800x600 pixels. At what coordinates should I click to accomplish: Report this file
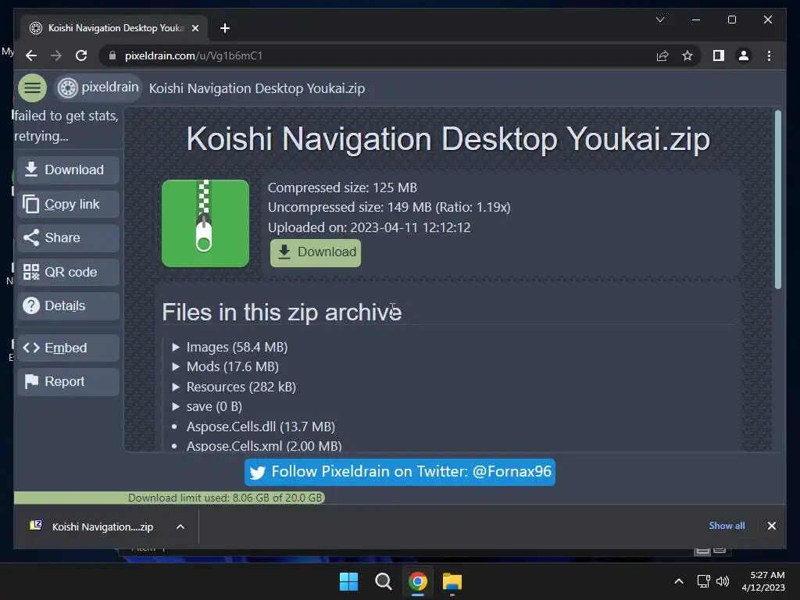click(x=69, y=381)
